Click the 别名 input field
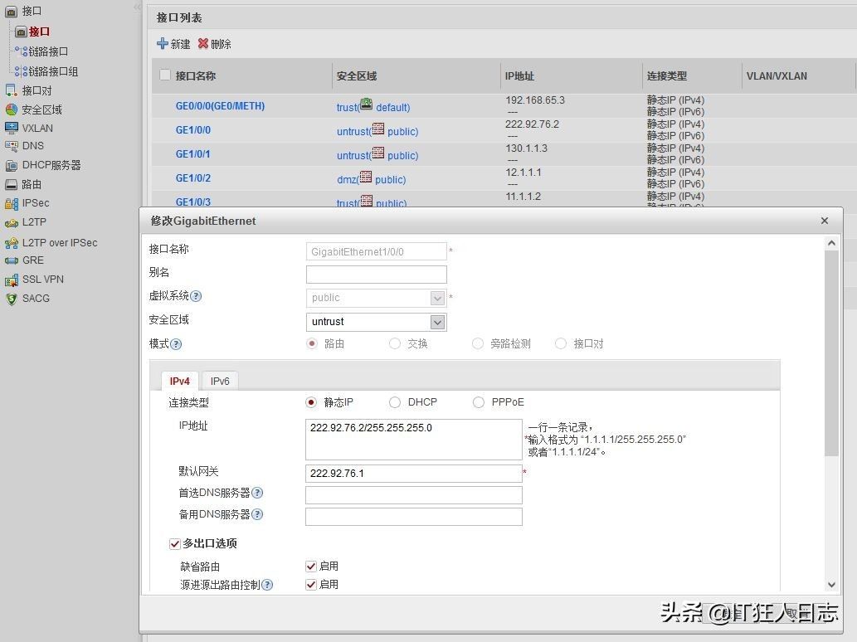 coord(376,275)
